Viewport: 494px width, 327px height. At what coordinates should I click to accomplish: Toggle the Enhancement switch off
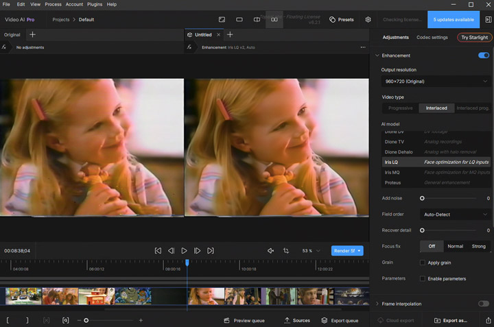(x=484, y=56)
